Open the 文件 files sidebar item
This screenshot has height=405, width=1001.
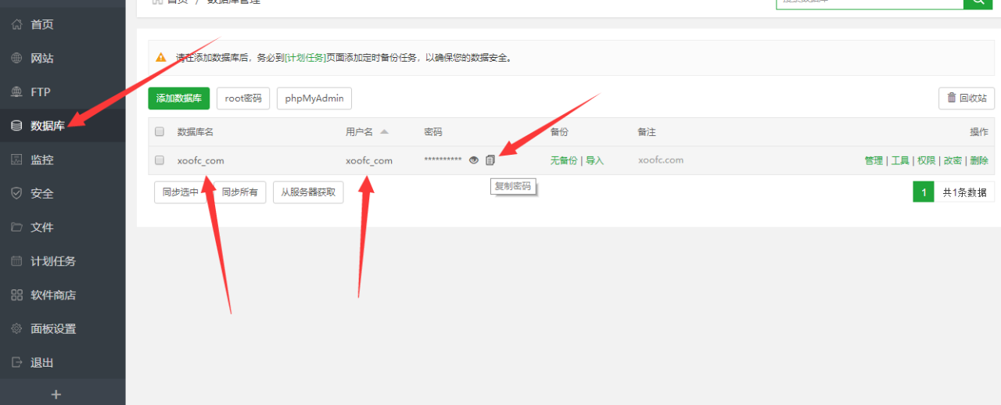point(63,227)
